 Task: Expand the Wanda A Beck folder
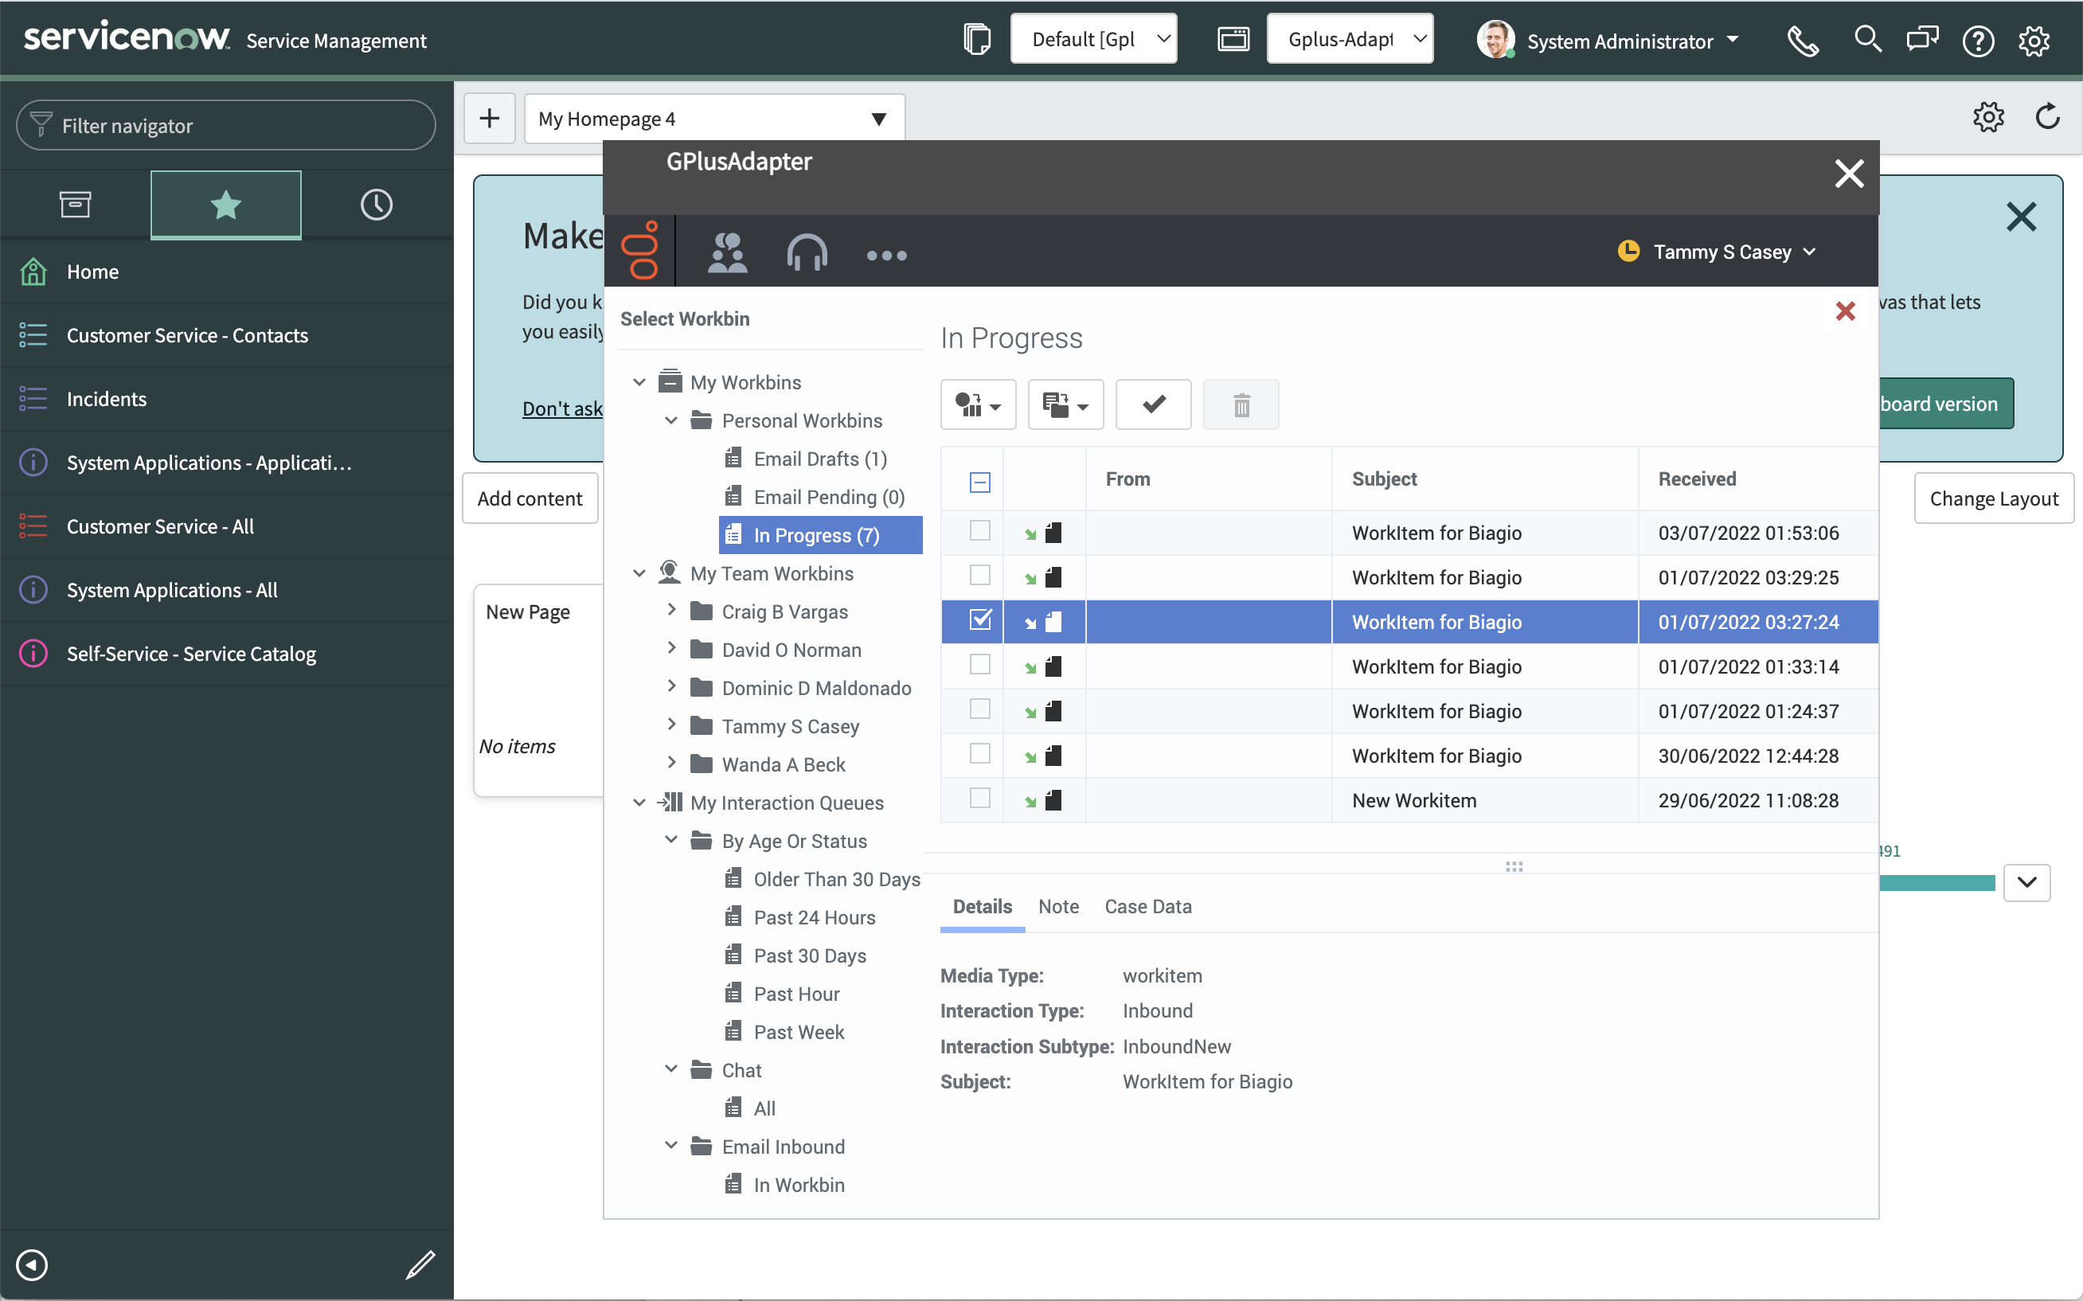click(x=671, y=764)
